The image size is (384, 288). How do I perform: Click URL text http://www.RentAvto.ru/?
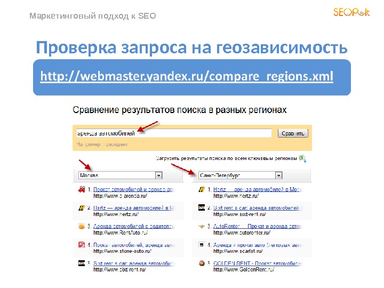point(121,233)
